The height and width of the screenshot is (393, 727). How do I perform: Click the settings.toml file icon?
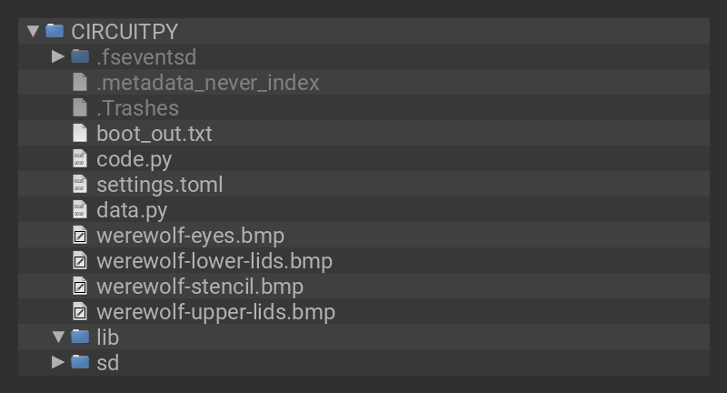point(80,185)
